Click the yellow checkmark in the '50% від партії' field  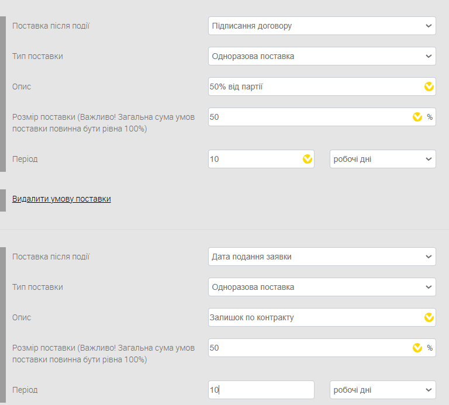coord(429,86)
